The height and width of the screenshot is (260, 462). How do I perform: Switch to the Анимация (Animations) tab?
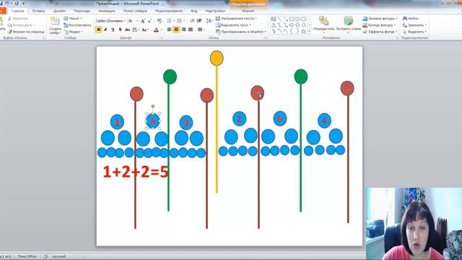(x=107, y=11)
